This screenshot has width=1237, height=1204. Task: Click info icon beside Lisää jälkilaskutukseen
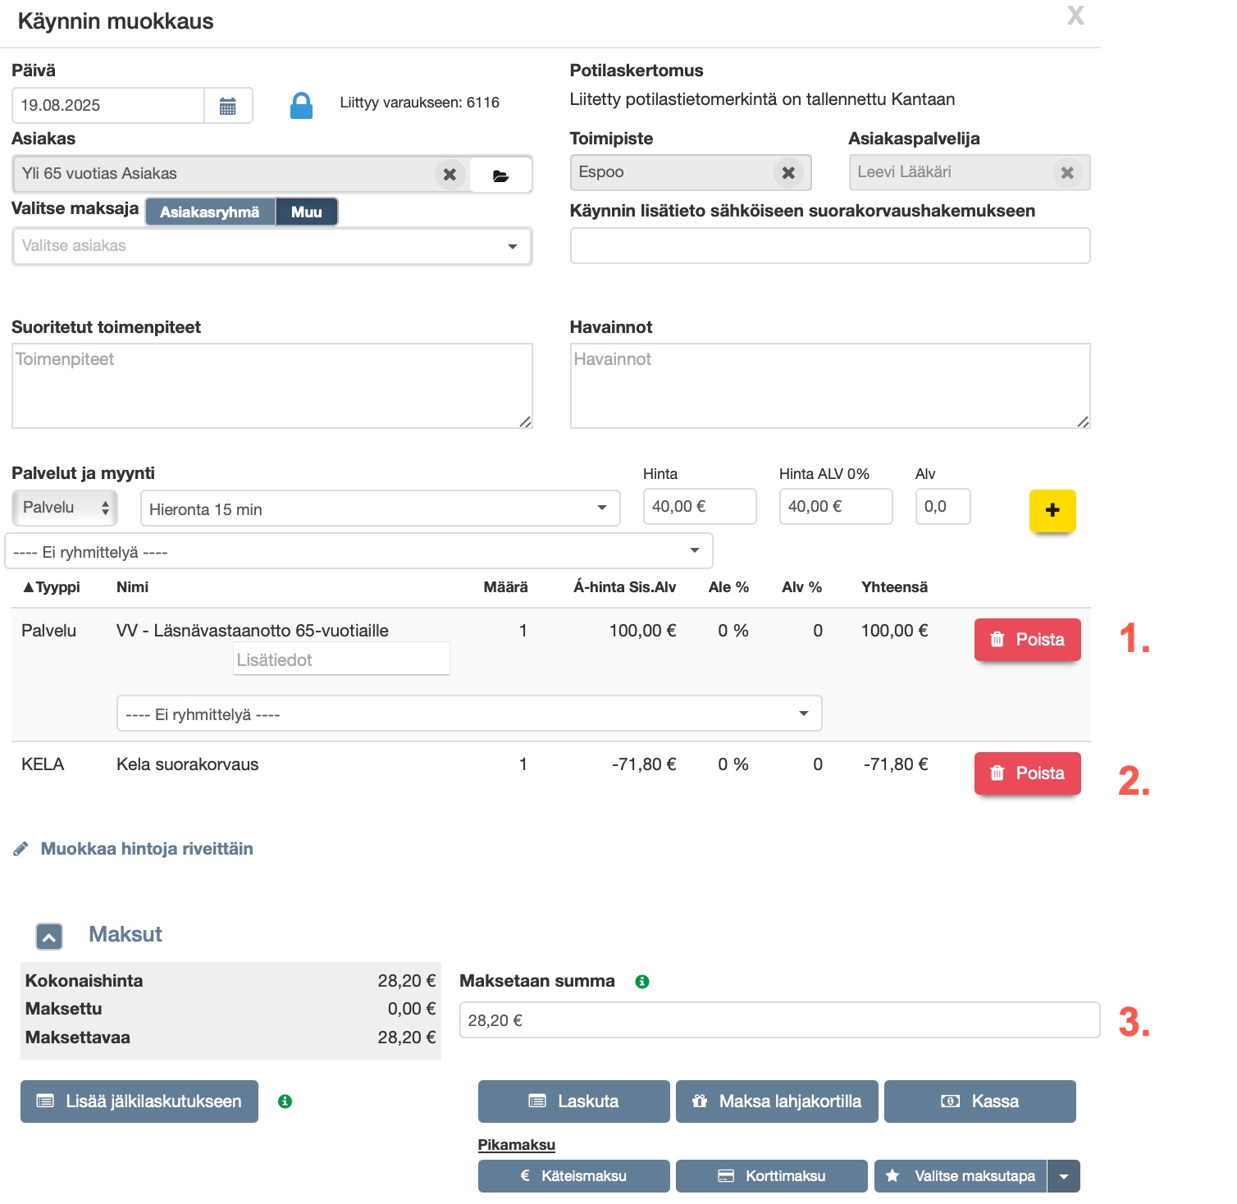(285, 1101)
